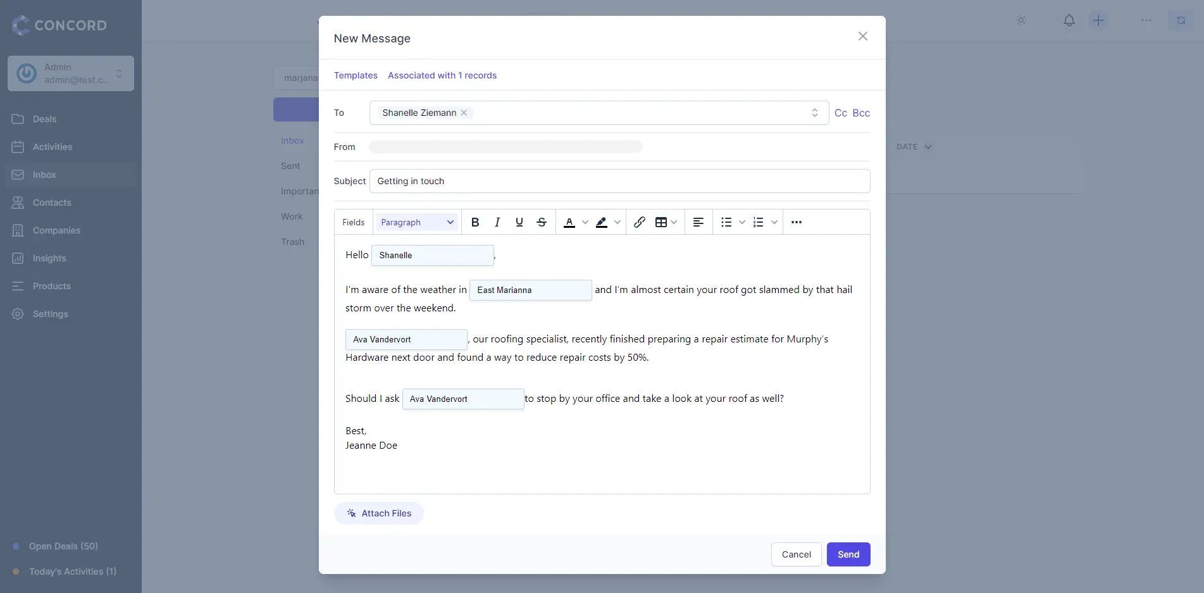Viewport: 1204px width, 593px height.
Task: Expand the To recipients selector arrows
Action: [x=815, y=113]
